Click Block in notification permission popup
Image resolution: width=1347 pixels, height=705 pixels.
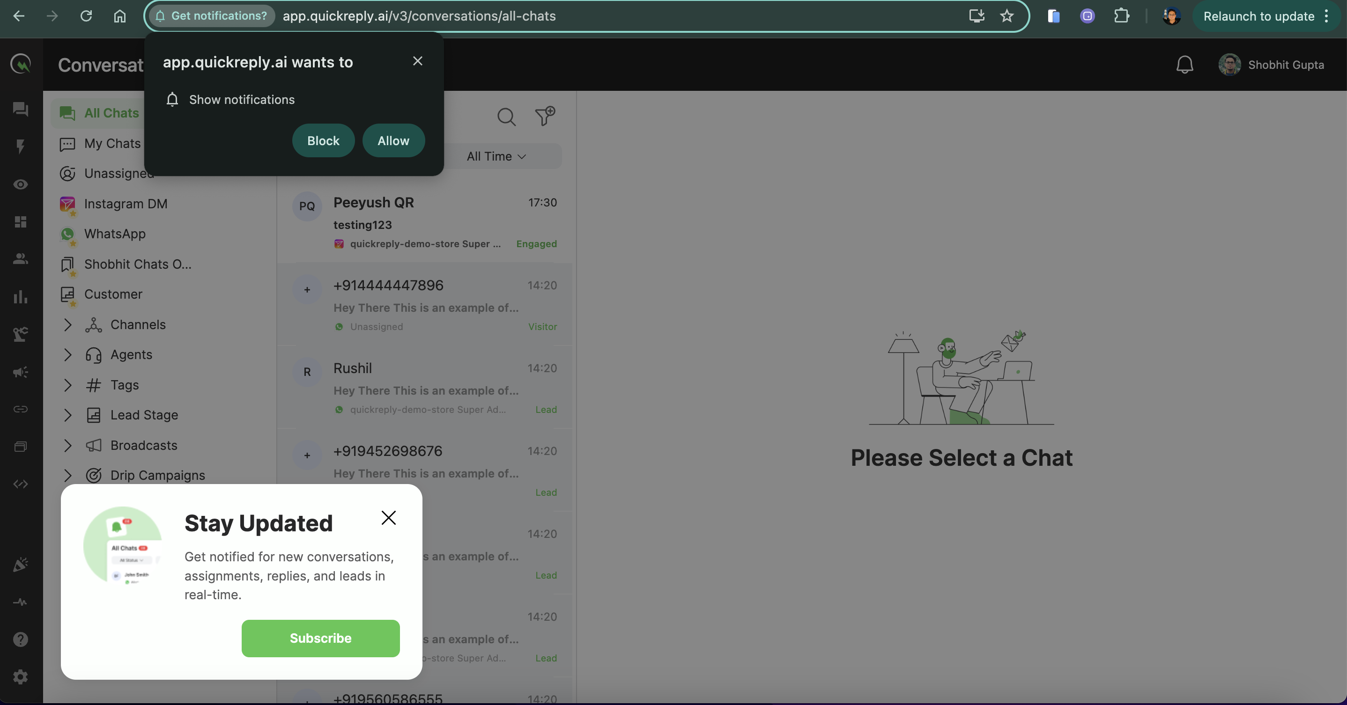tap(323, 140)
